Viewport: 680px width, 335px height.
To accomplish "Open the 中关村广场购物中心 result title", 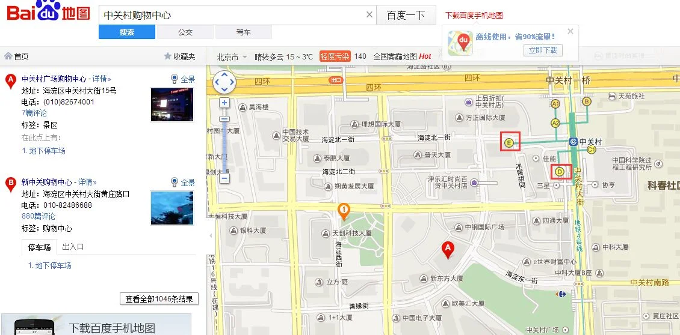I will coord(54,79).
